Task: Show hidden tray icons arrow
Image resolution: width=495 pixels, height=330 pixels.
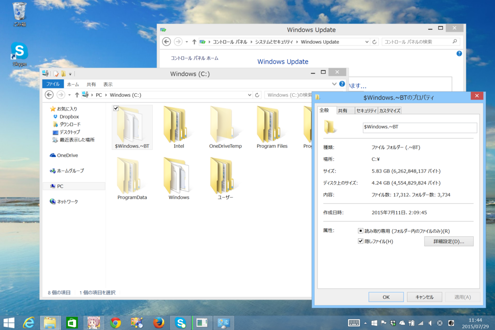Action: pos(365,323)
